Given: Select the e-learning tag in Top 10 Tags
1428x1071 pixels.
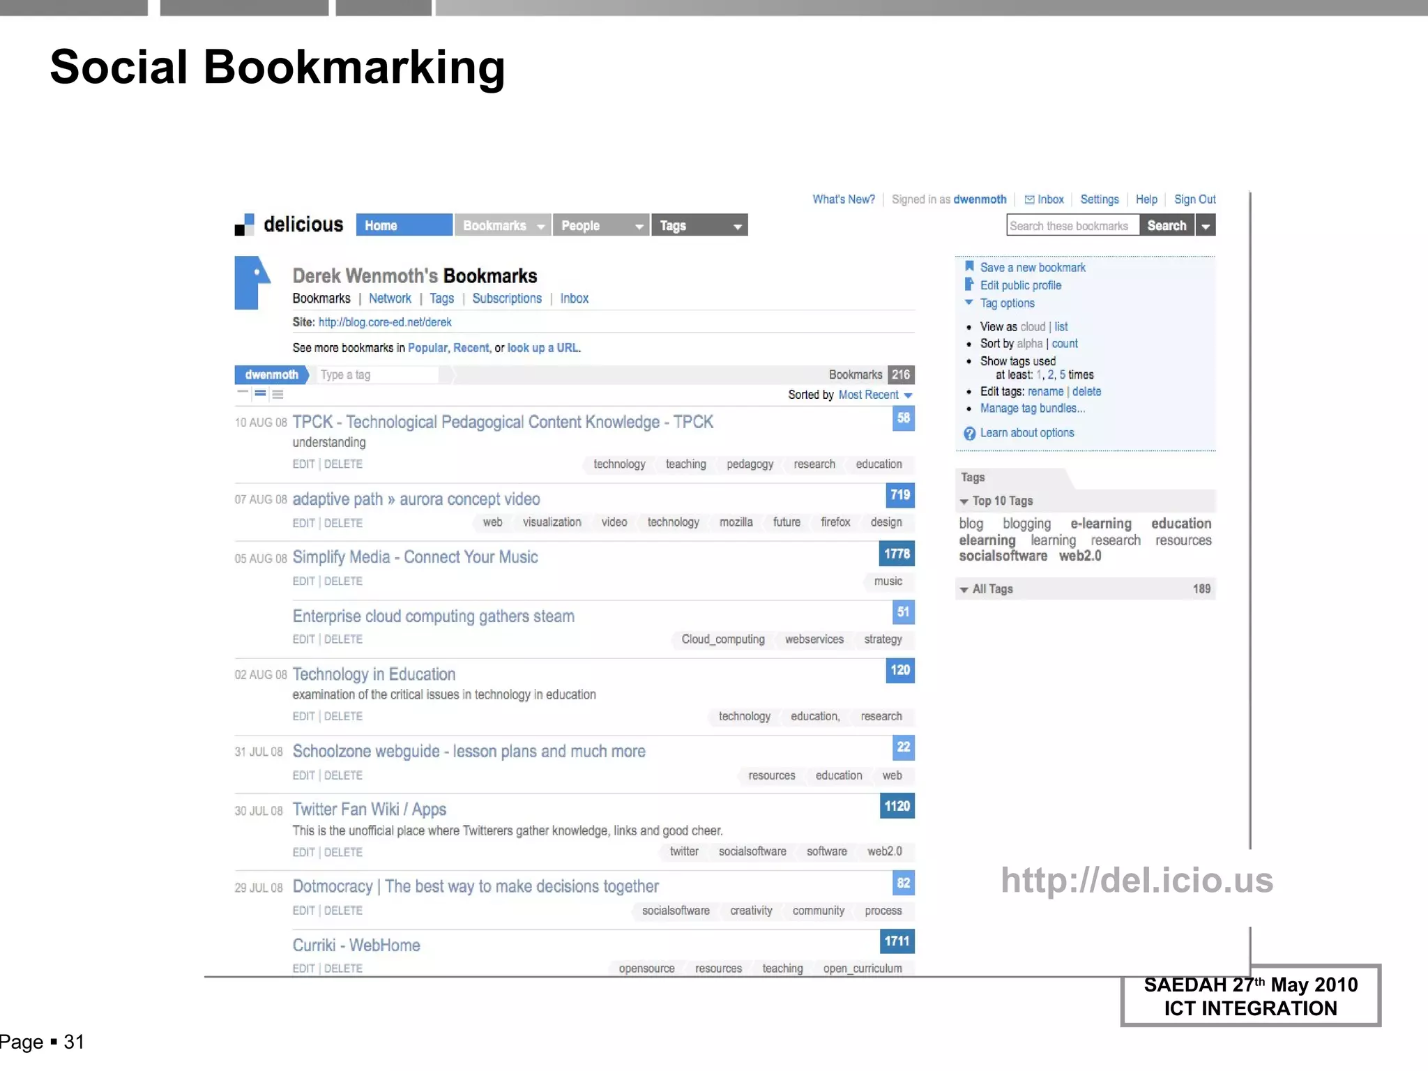Looking at the screenshot, I should (x=1101, y=524).
